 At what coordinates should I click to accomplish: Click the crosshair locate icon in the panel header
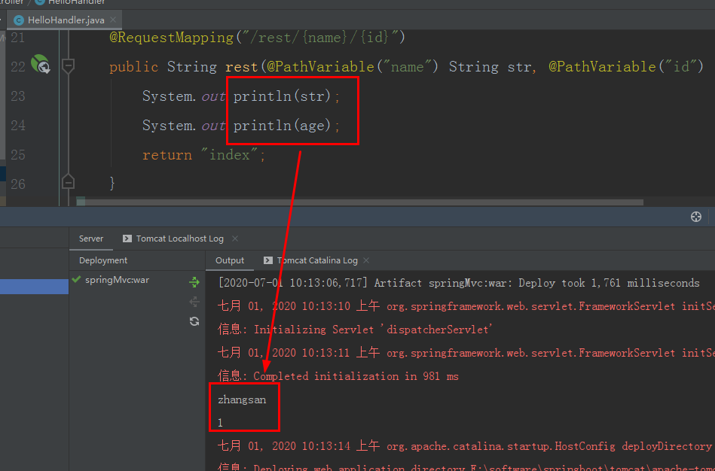[696, 217]
